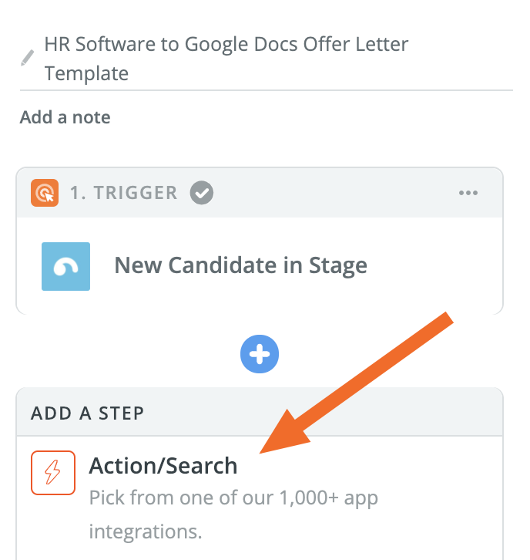The width and height of the screenshot is (530, 560).
Task: Click the blue app logo in trigger step
Action: click(x=66, y=266)
